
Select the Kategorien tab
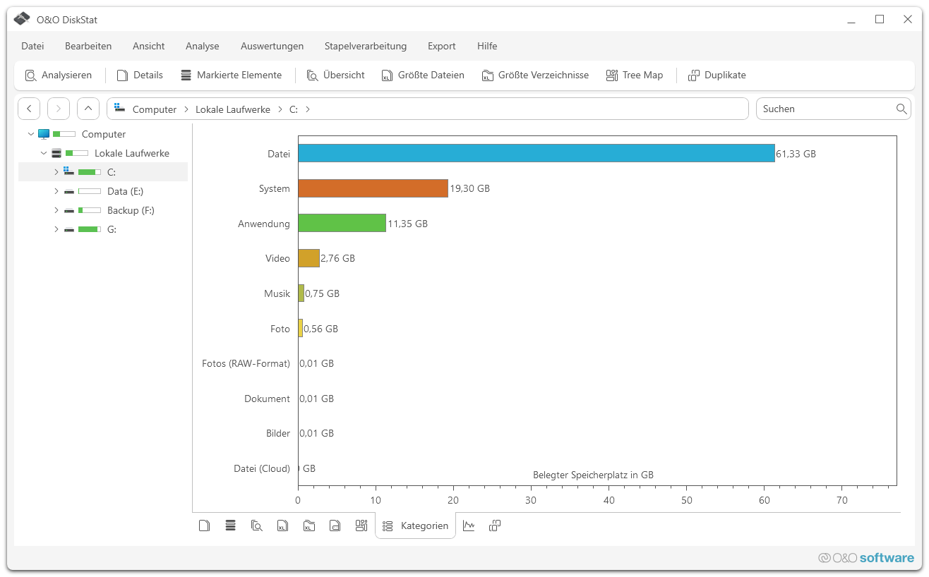coord(415,526)
